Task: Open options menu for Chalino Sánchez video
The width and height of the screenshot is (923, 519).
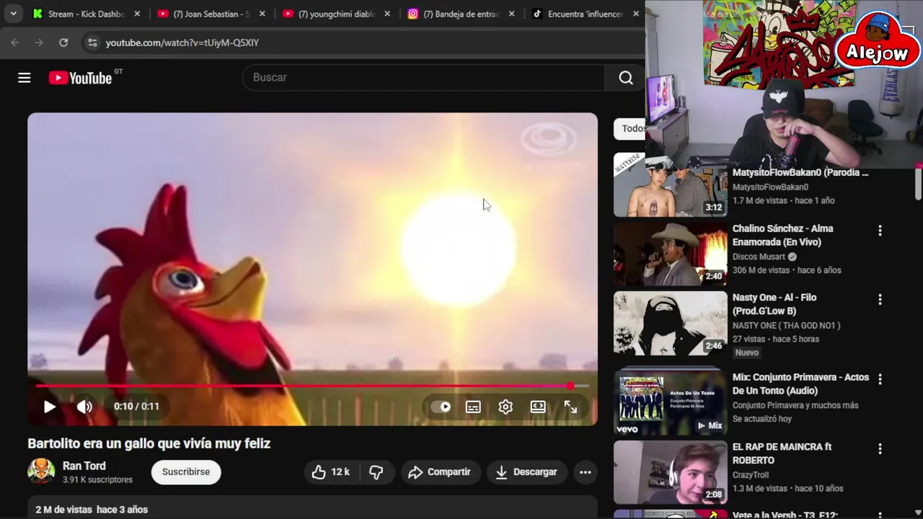Action: 880,231
